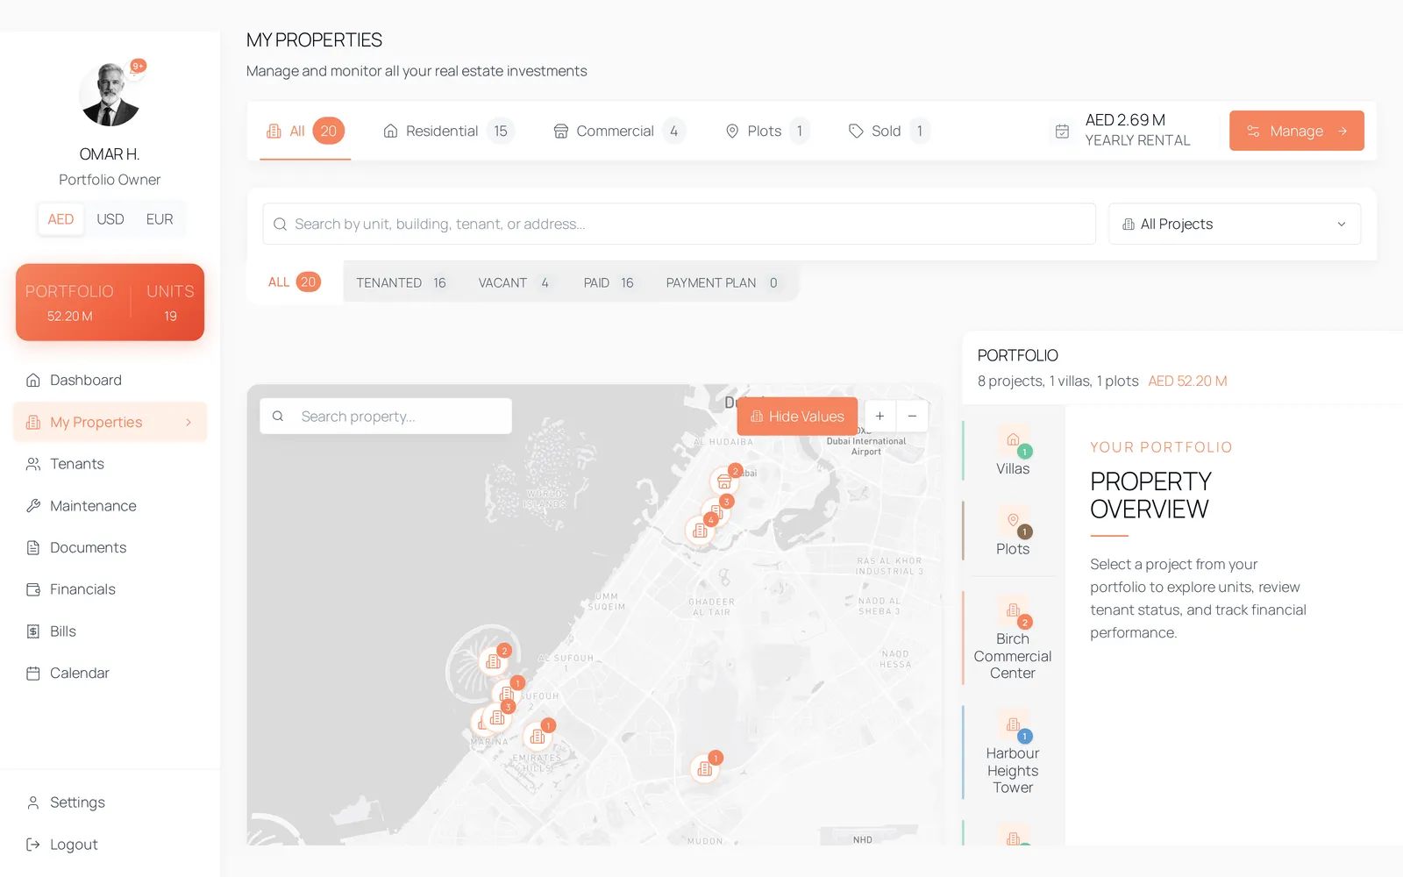Screen dimensions: 1403x877
Task: Filter by TENANTED status
Action: coord(401,282)
